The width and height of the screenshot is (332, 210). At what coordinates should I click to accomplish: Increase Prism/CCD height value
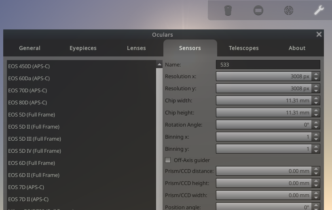coord(316,181)
